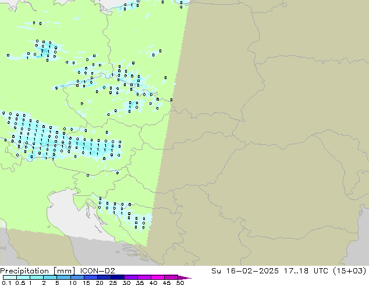Viewport: 369px width, 285px height.
Task: Click the 0.1–0.5 mm legend swatch
Action: 10,277
